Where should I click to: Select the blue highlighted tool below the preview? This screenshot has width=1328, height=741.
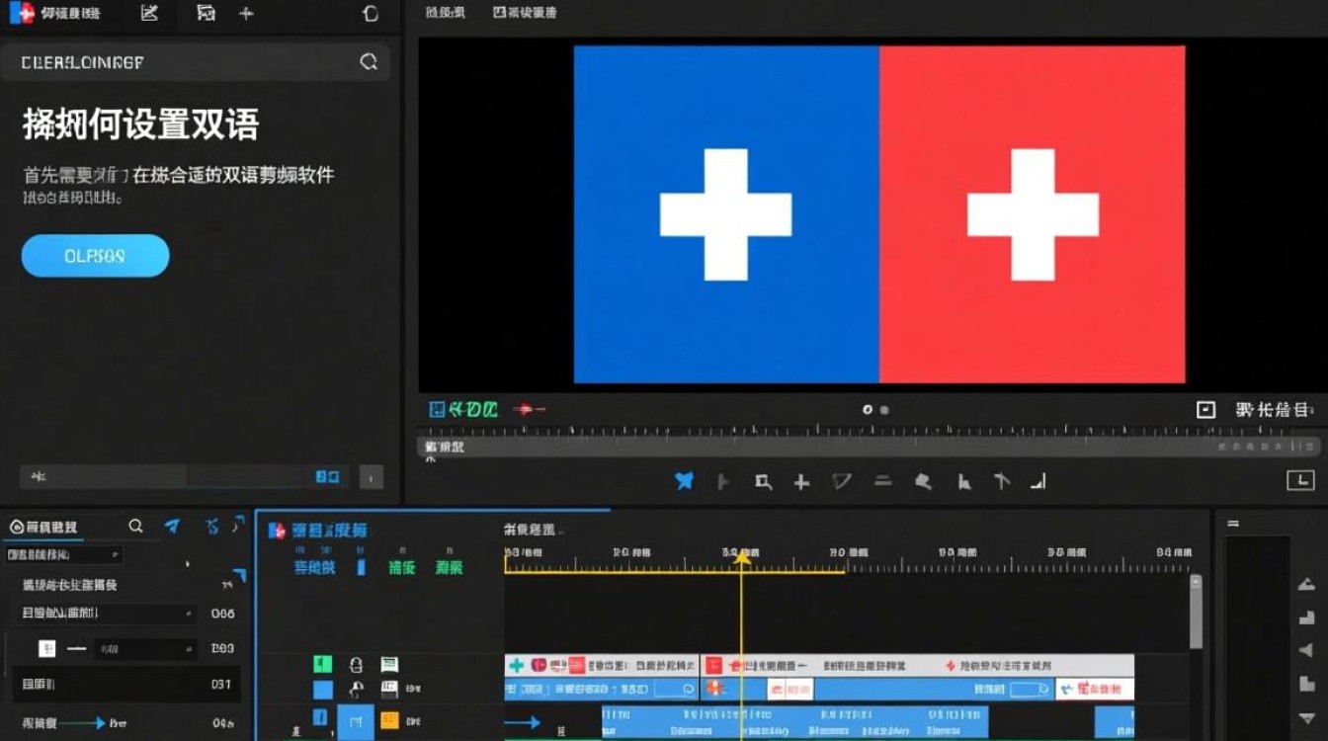tap(684, 481)
